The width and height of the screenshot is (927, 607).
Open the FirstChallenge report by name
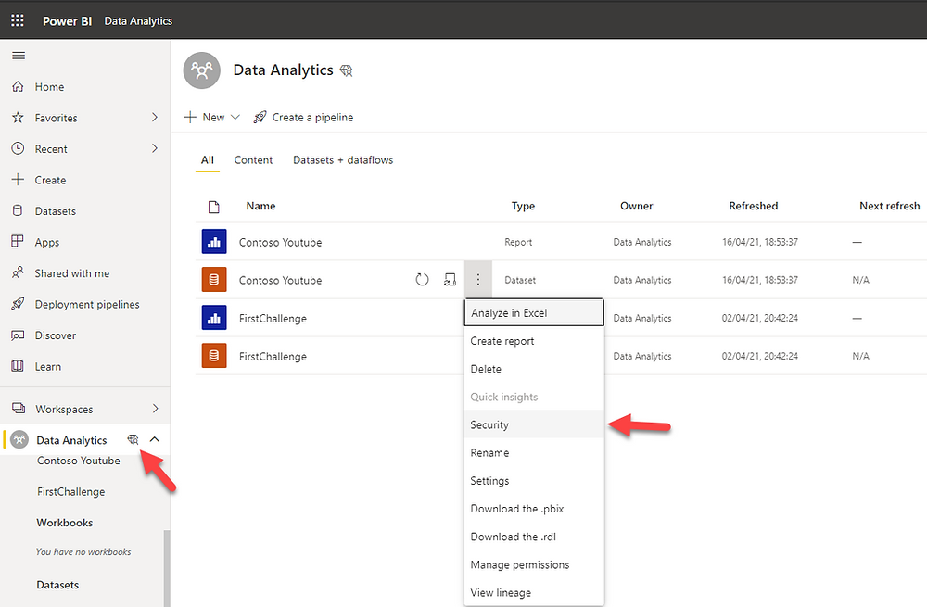[273, 319]
